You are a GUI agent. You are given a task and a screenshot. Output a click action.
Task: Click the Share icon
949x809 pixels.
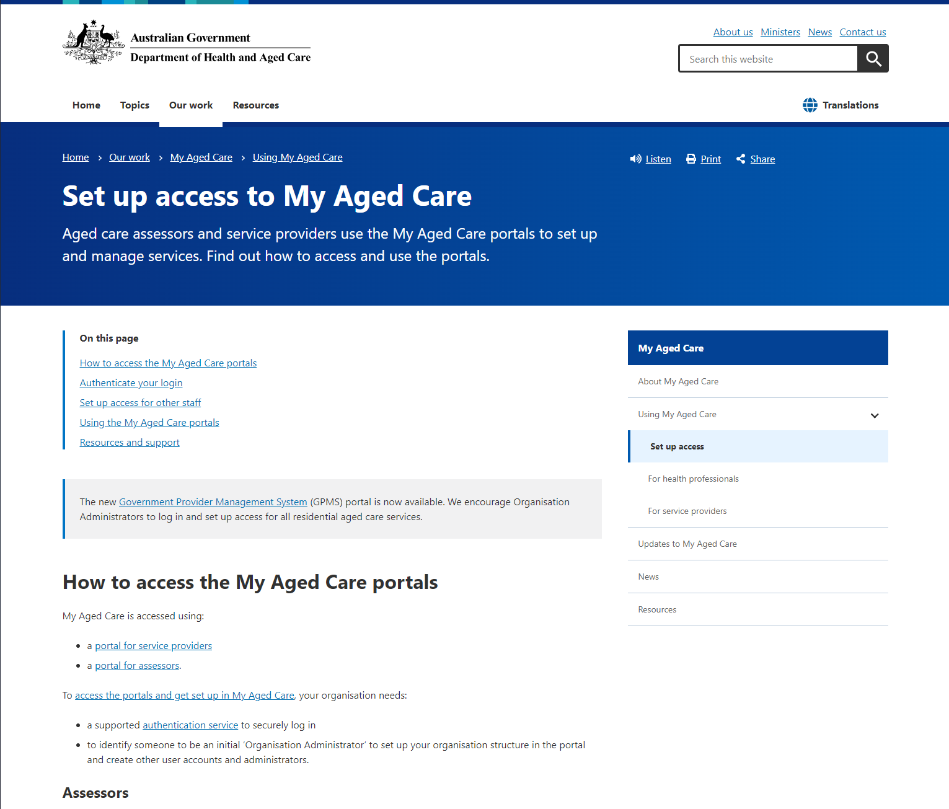click(741, 159)
